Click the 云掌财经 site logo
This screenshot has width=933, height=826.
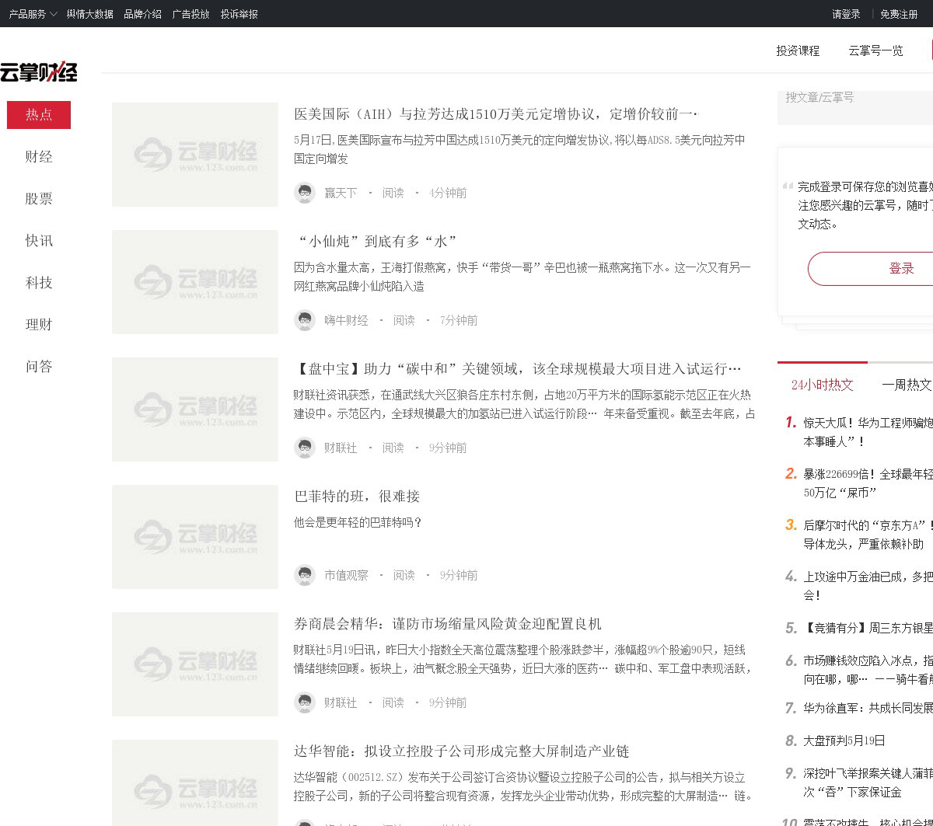pos(39,71)
